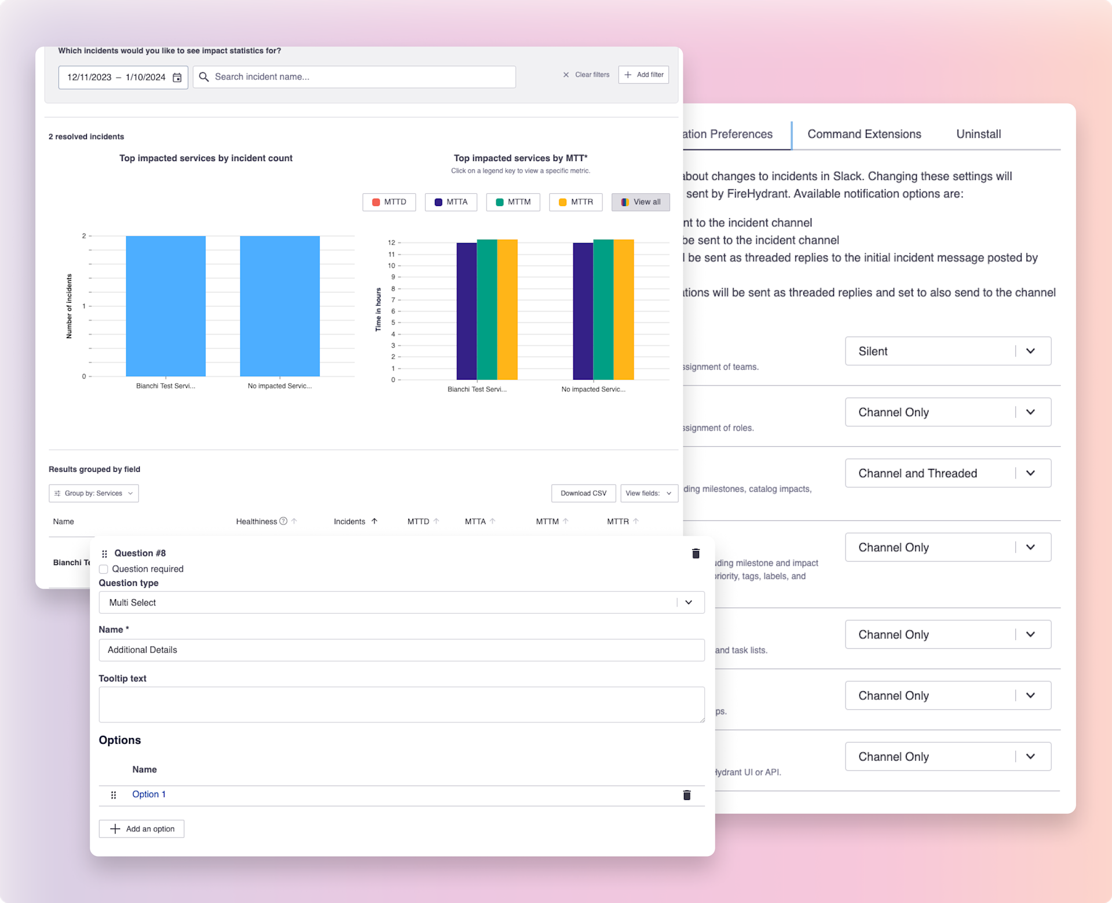
Task: Open the Group by: Services dropdown
Action: (94, 493)
